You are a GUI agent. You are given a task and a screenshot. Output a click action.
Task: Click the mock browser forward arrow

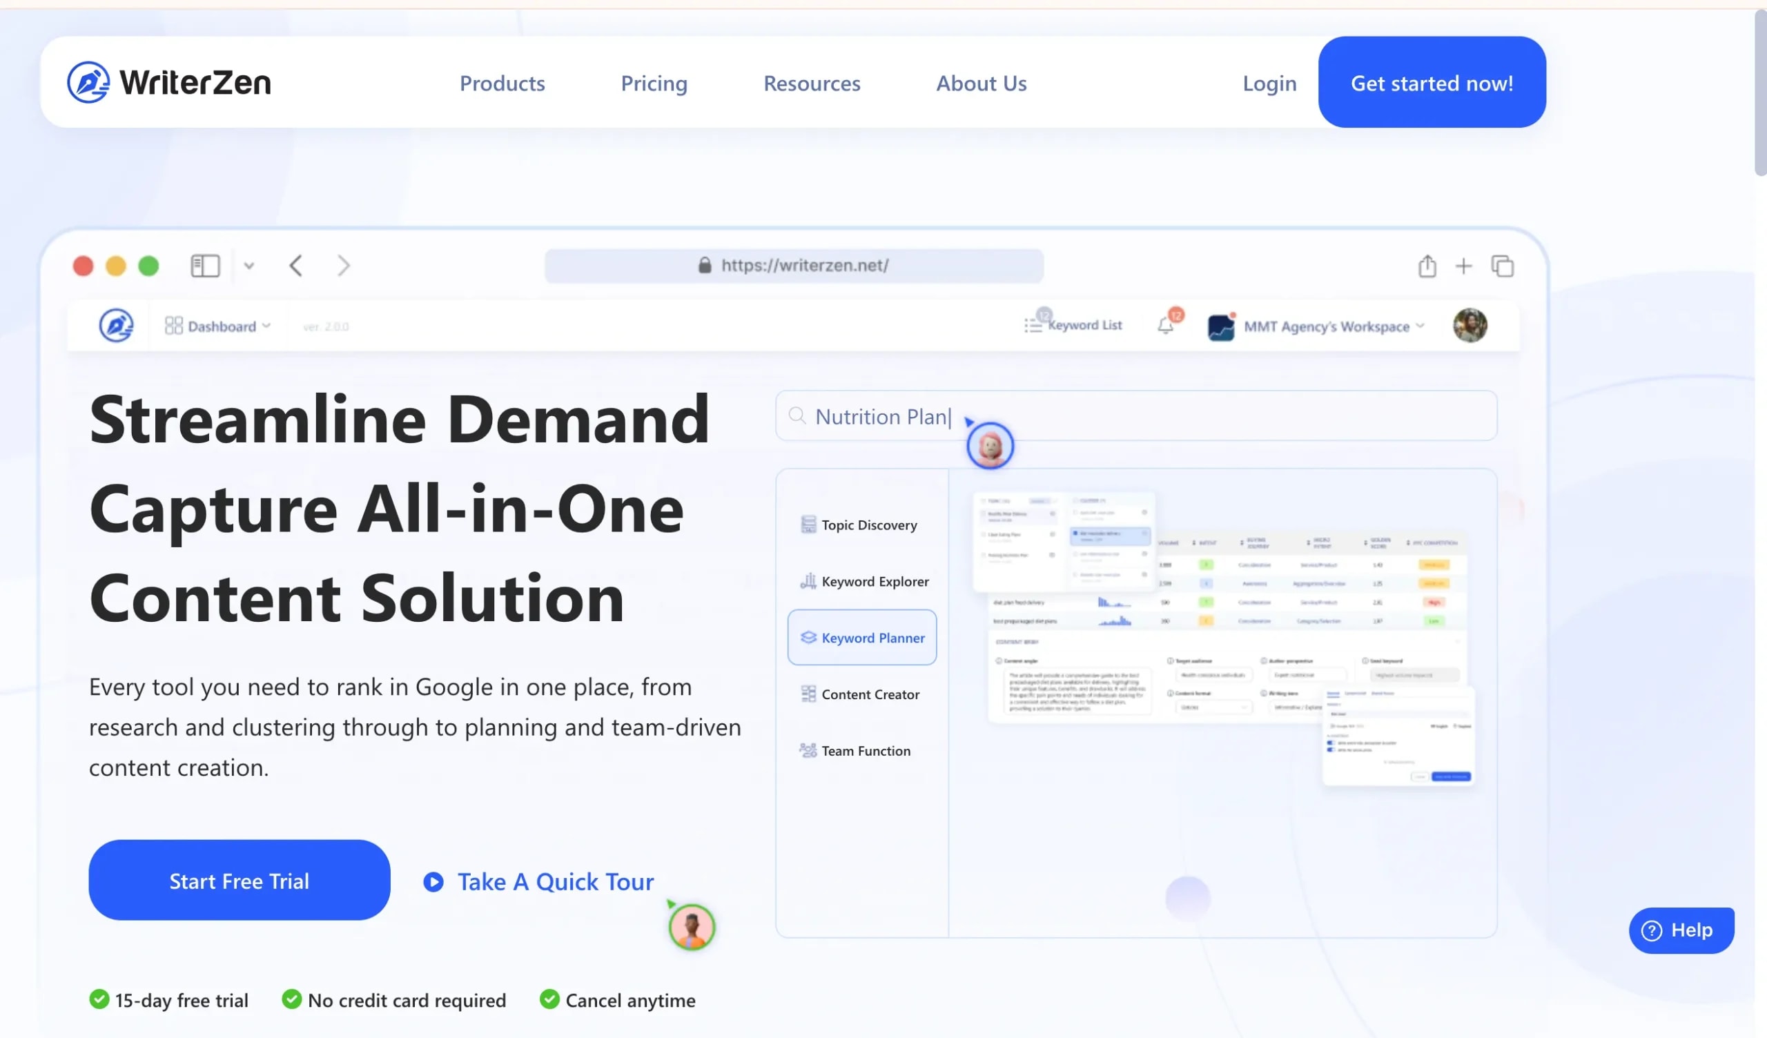343,266
